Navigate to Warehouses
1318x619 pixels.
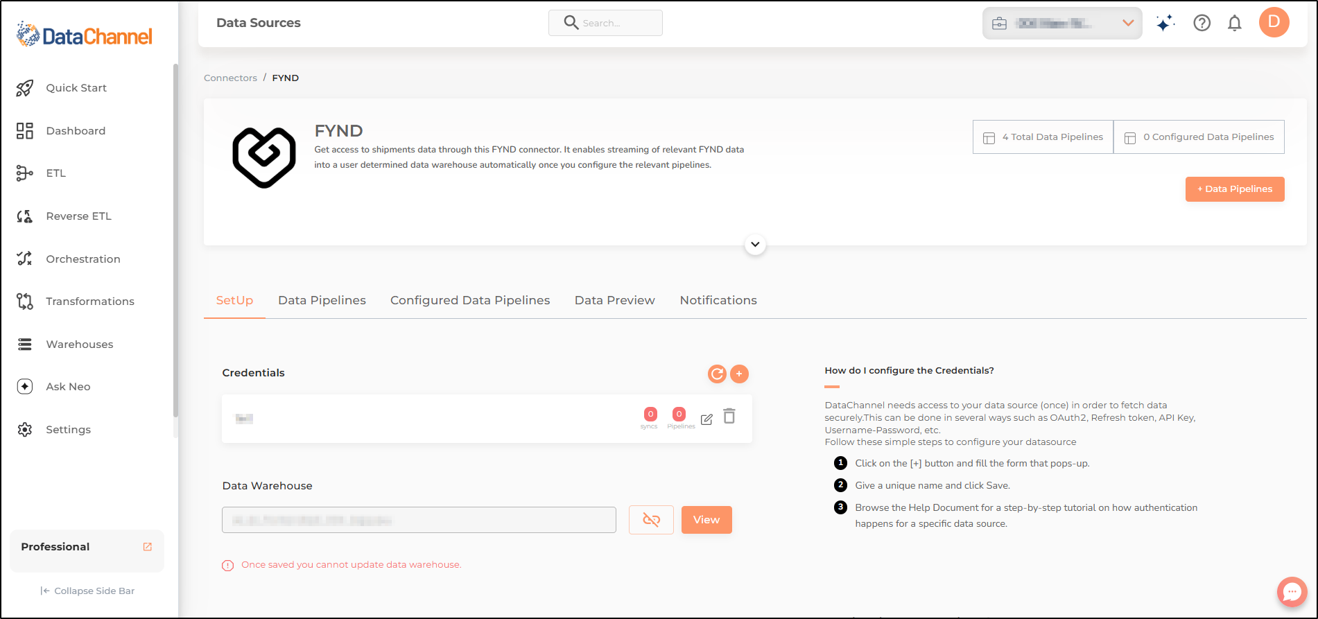coord(80,345)
